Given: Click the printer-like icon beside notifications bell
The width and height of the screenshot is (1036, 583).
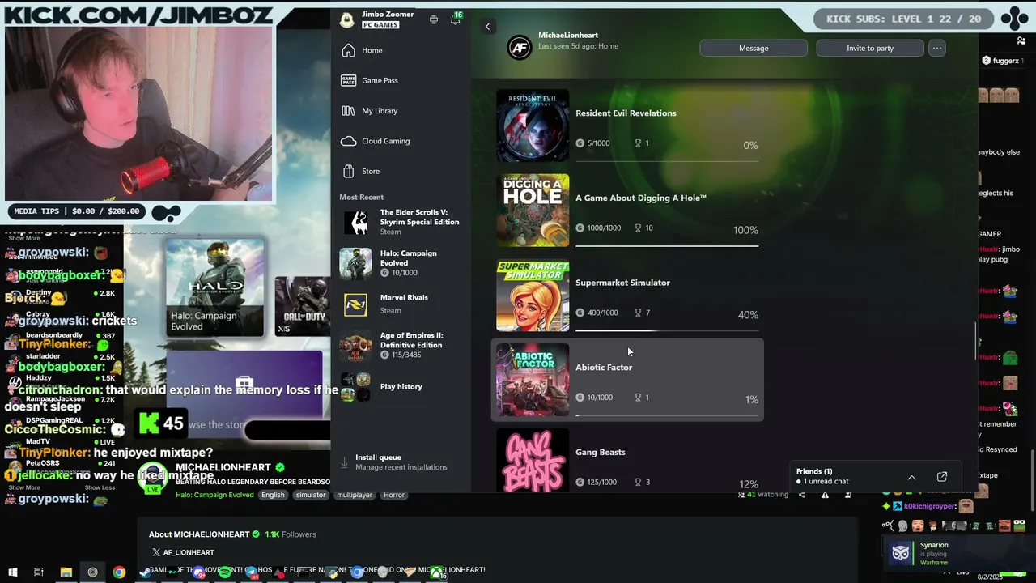Looking at the screenshot, I should pos(434,19).
